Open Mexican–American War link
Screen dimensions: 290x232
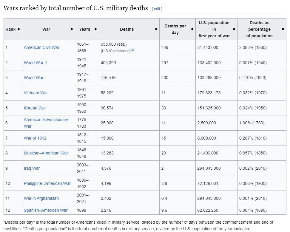click(46, 153)
